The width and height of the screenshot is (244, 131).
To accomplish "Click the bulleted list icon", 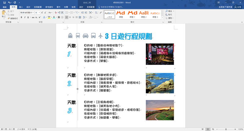I will [66, 13].
